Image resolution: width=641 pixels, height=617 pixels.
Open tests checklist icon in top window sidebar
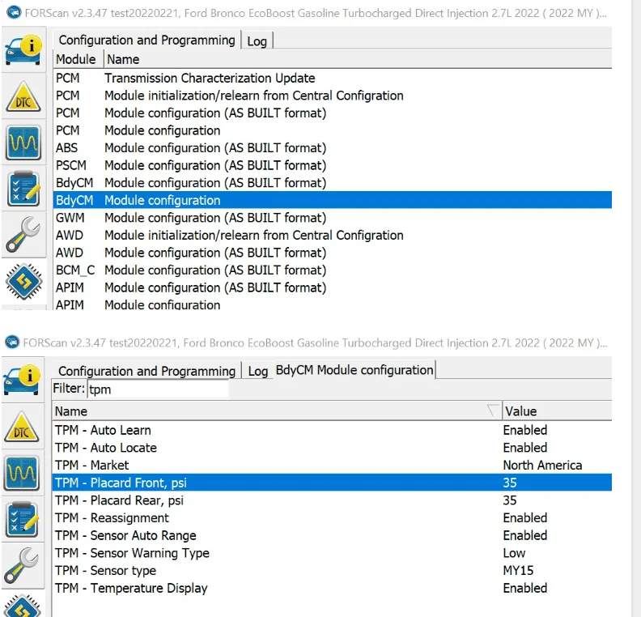23,189
